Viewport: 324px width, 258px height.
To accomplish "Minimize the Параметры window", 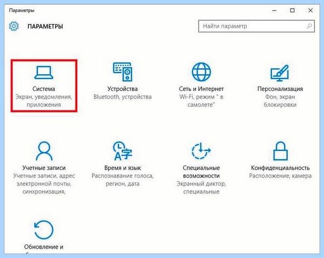I will 274,10.
